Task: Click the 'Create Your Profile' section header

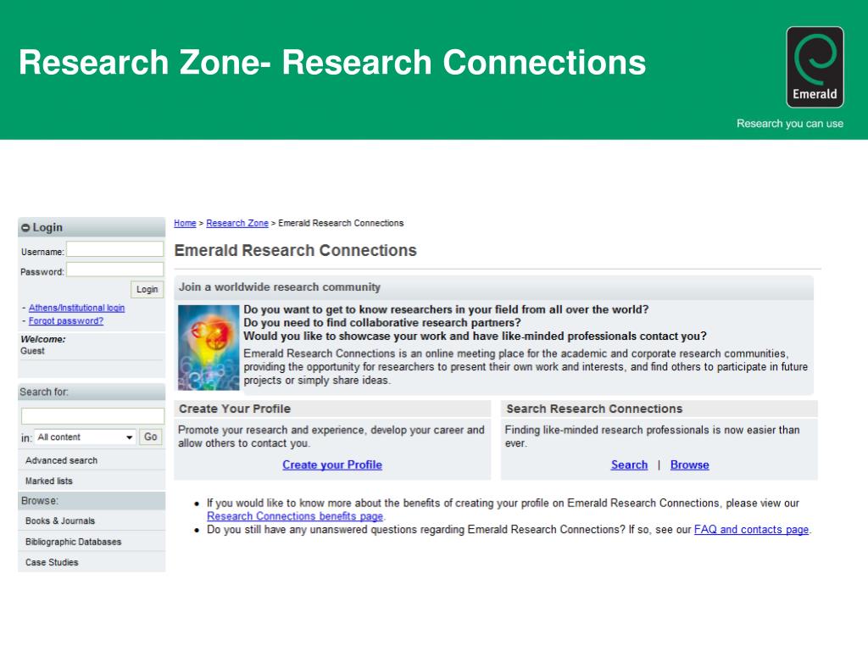Action: pyautogui.click(x=235, y=409)
